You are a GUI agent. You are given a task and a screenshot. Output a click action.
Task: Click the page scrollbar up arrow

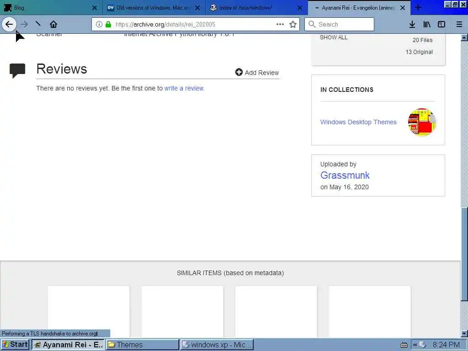click(x=464, y=37)
